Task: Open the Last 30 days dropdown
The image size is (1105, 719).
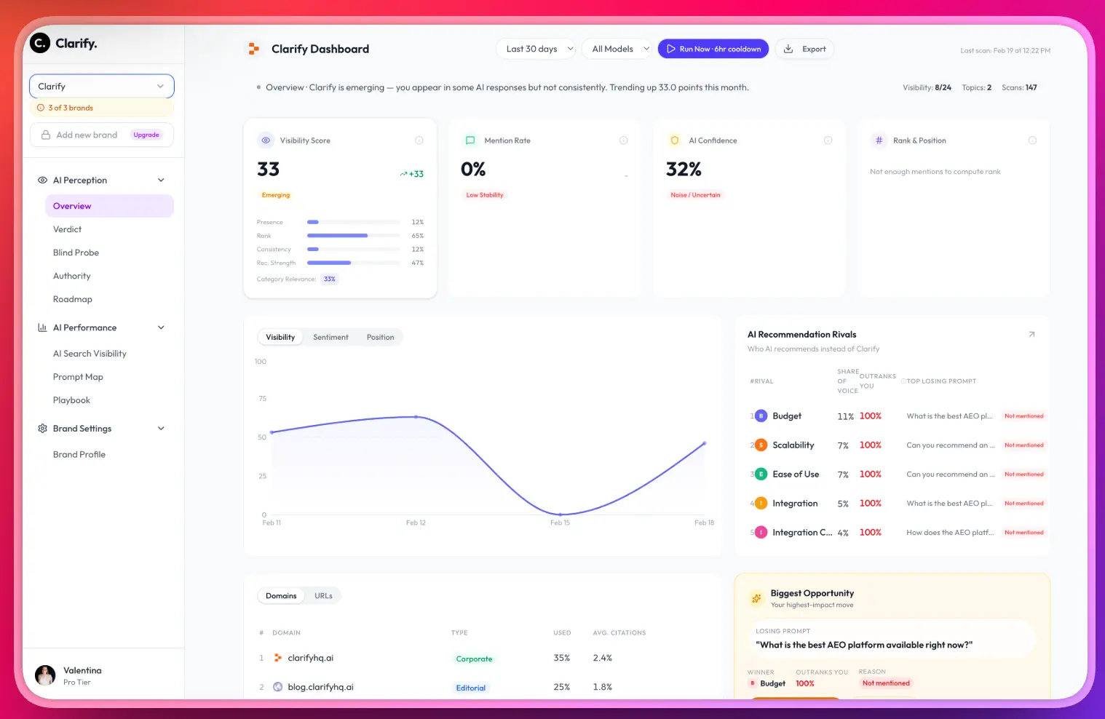Action: [536, 49]
